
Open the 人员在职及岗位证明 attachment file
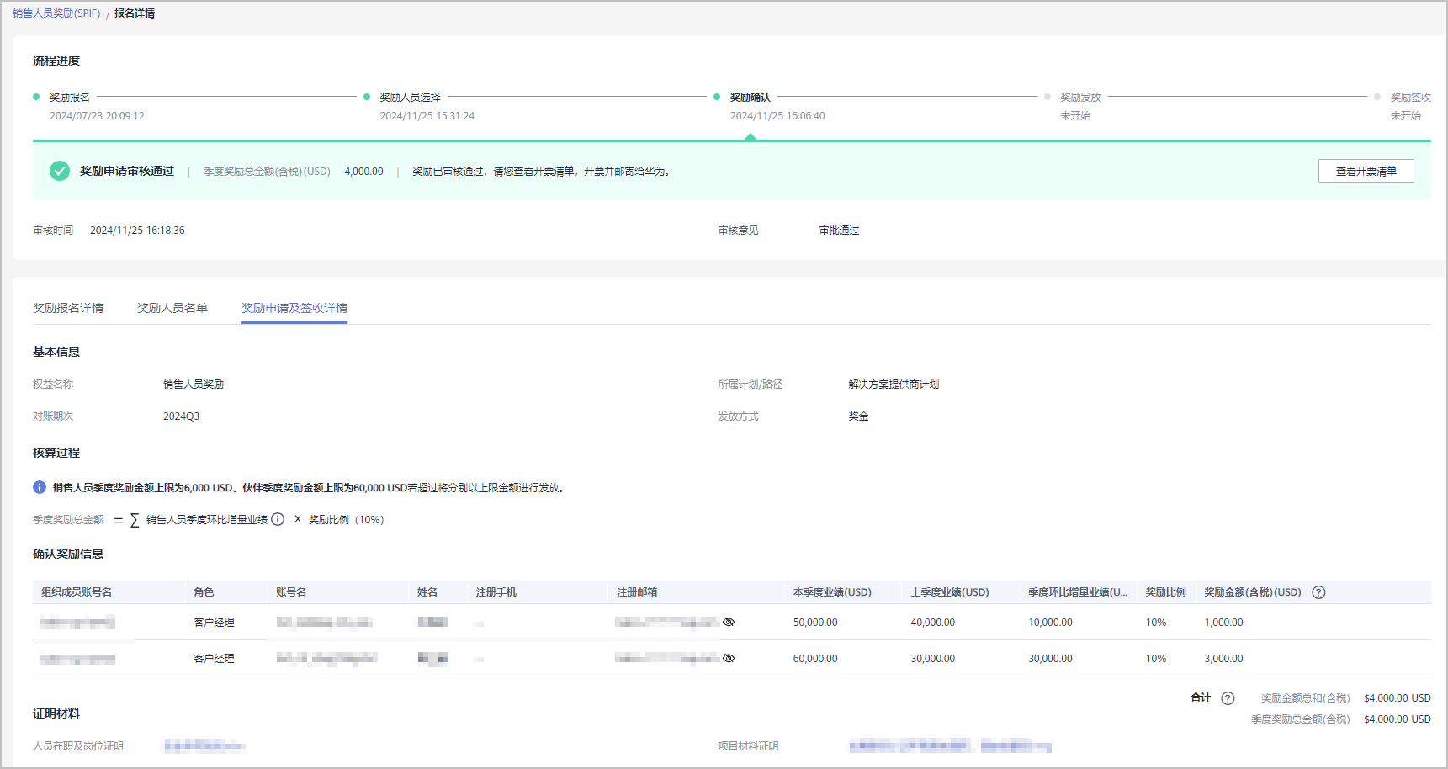204,745
